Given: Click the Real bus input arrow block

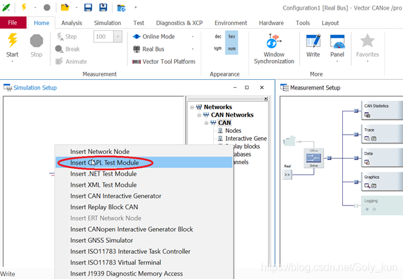Looking at the screenshot, I should [287, 175].
